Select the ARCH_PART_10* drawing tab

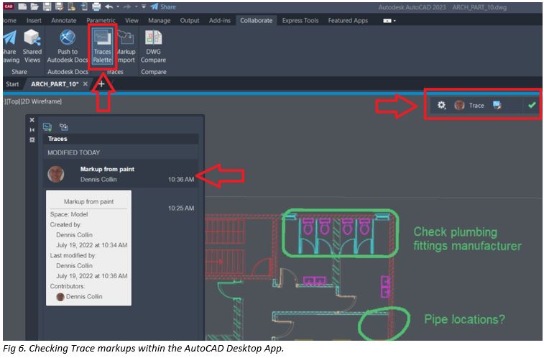pos(55,84)
